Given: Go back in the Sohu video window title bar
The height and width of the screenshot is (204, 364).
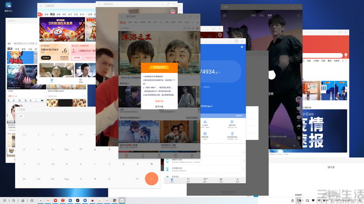Looking at the screenshot, I should tap(99, 4).
